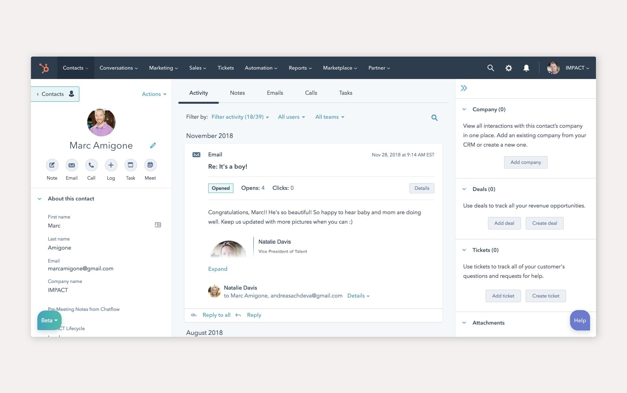This screenshot has width=627, height=393.
Task: Switch to the Emails tab
Action: pos(275,93)
